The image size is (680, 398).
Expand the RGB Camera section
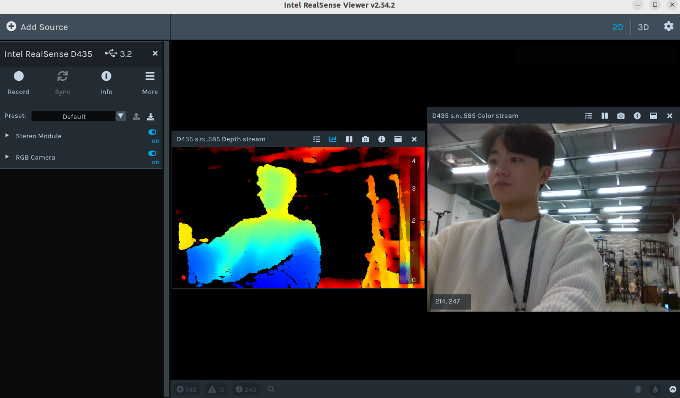(x=7, y=157)
